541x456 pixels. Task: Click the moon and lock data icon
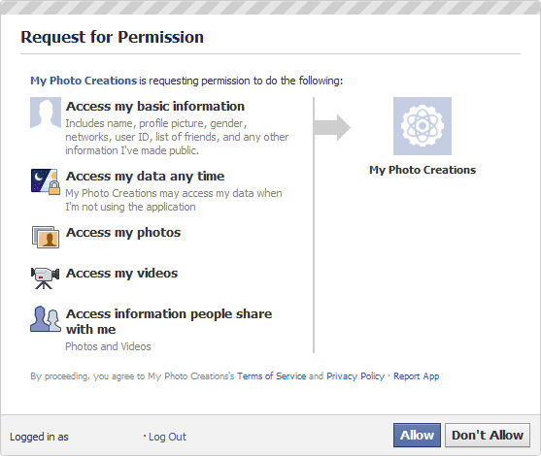pos(46,181)
